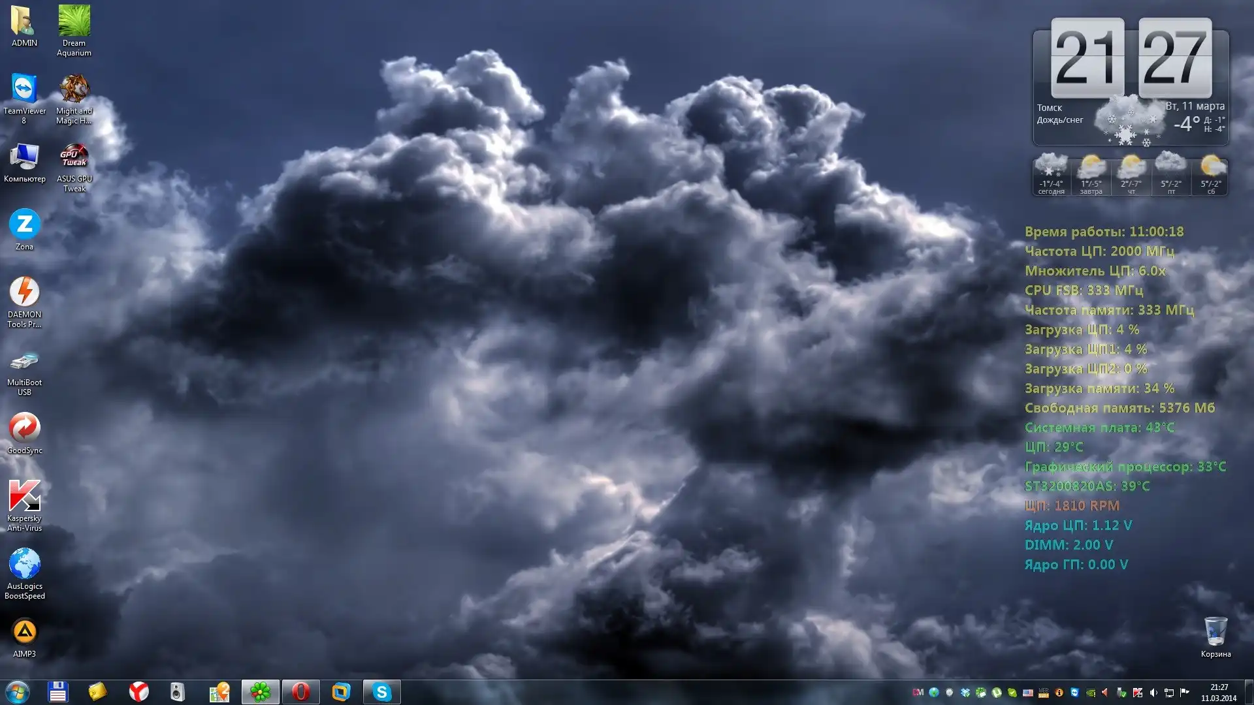The height and width of the screenshot is (705, 1254).
Task: Launch Yandex browser from the taskbar
Action: coord(138,692)
